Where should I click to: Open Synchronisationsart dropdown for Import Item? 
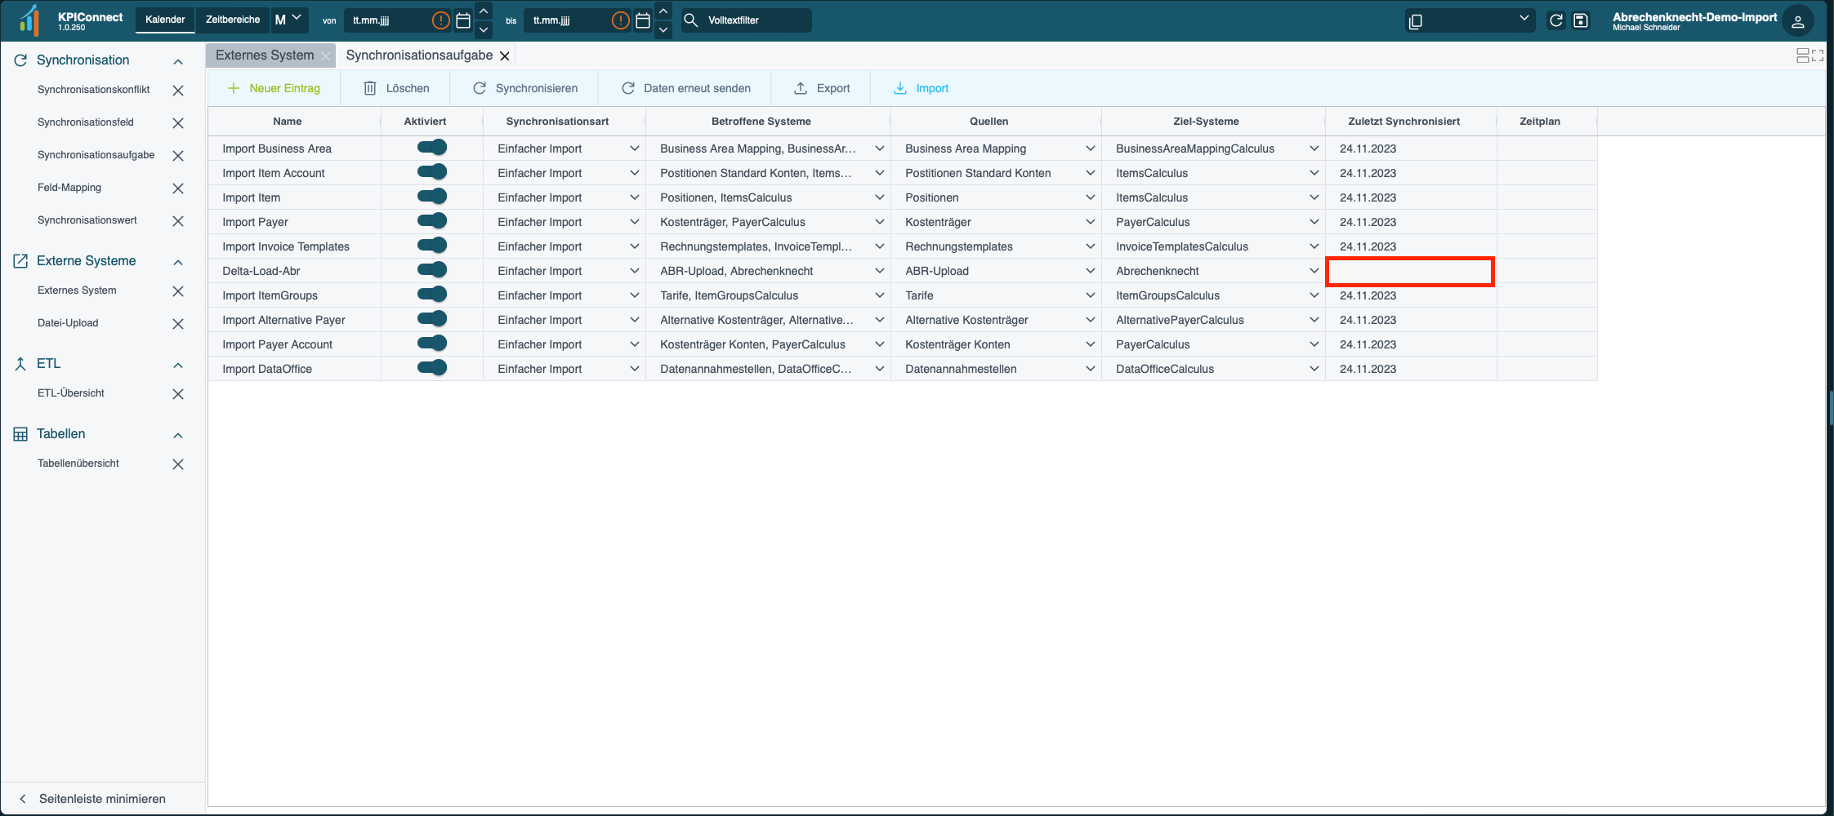(634, 197)
